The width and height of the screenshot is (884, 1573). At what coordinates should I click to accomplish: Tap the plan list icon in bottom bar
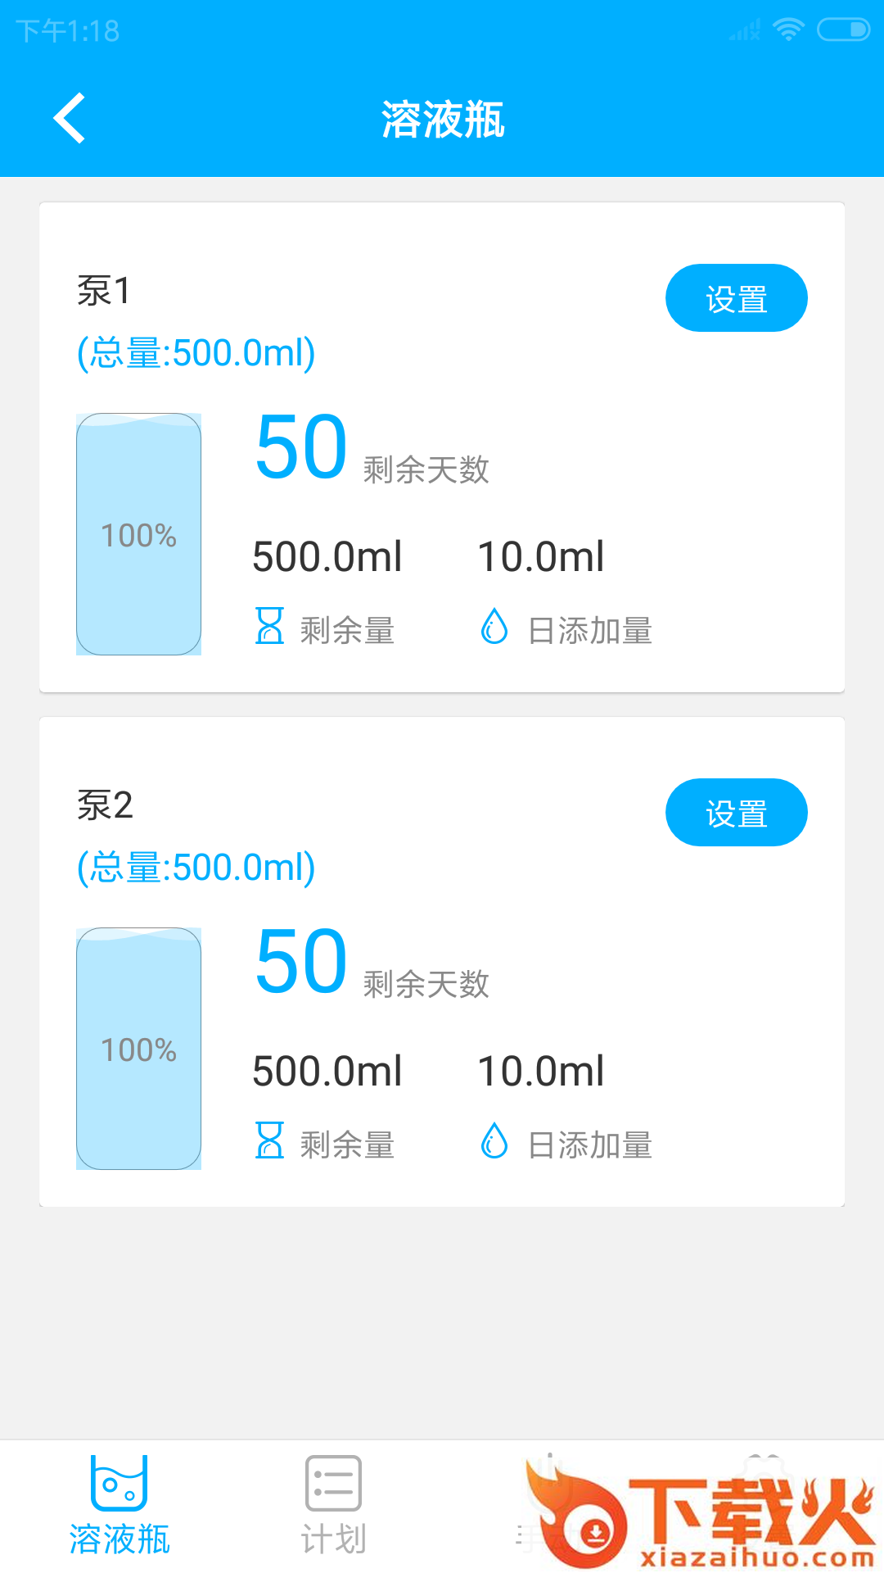coord(333,1483)
